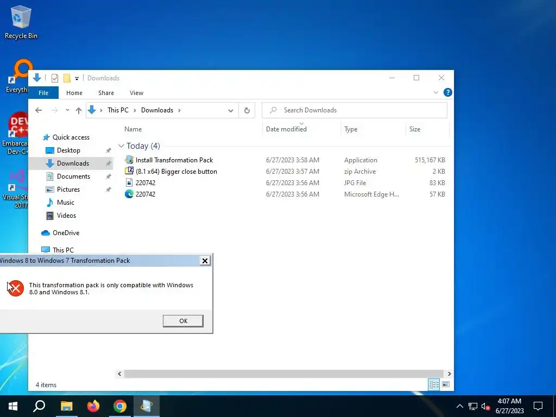Select Downloads in the navigation pane

click(x=73, y=163)
